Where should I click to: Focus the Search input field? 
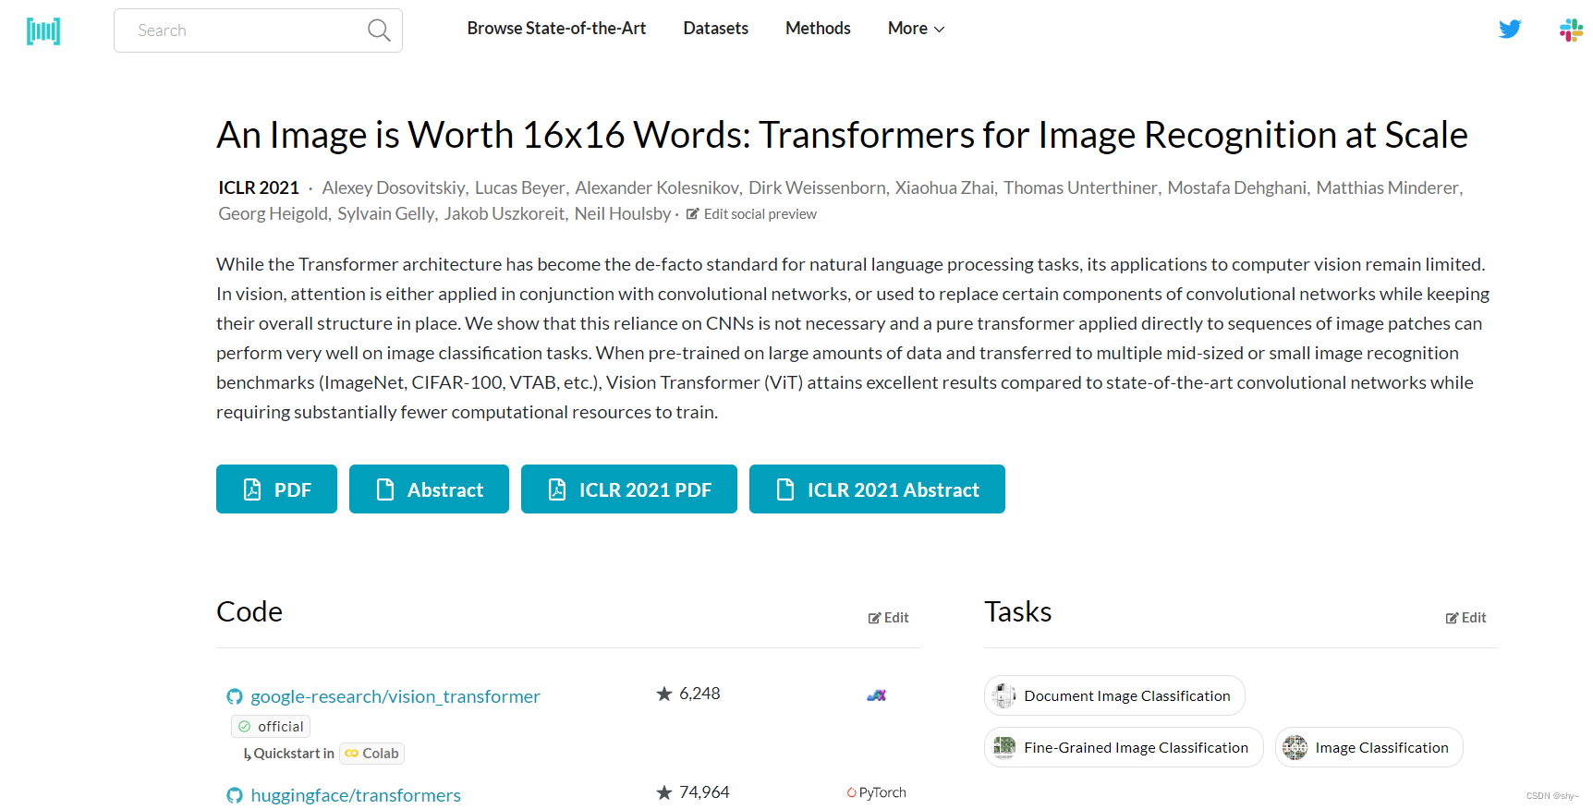pyautogui.click(x=258, y=30)
